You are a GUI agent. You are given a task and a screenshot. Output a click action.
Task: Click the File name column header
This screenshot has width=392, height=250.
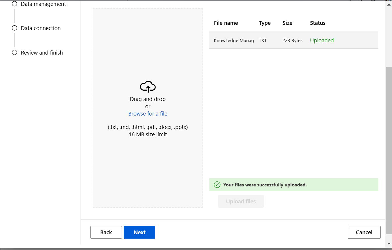(226, 23)
